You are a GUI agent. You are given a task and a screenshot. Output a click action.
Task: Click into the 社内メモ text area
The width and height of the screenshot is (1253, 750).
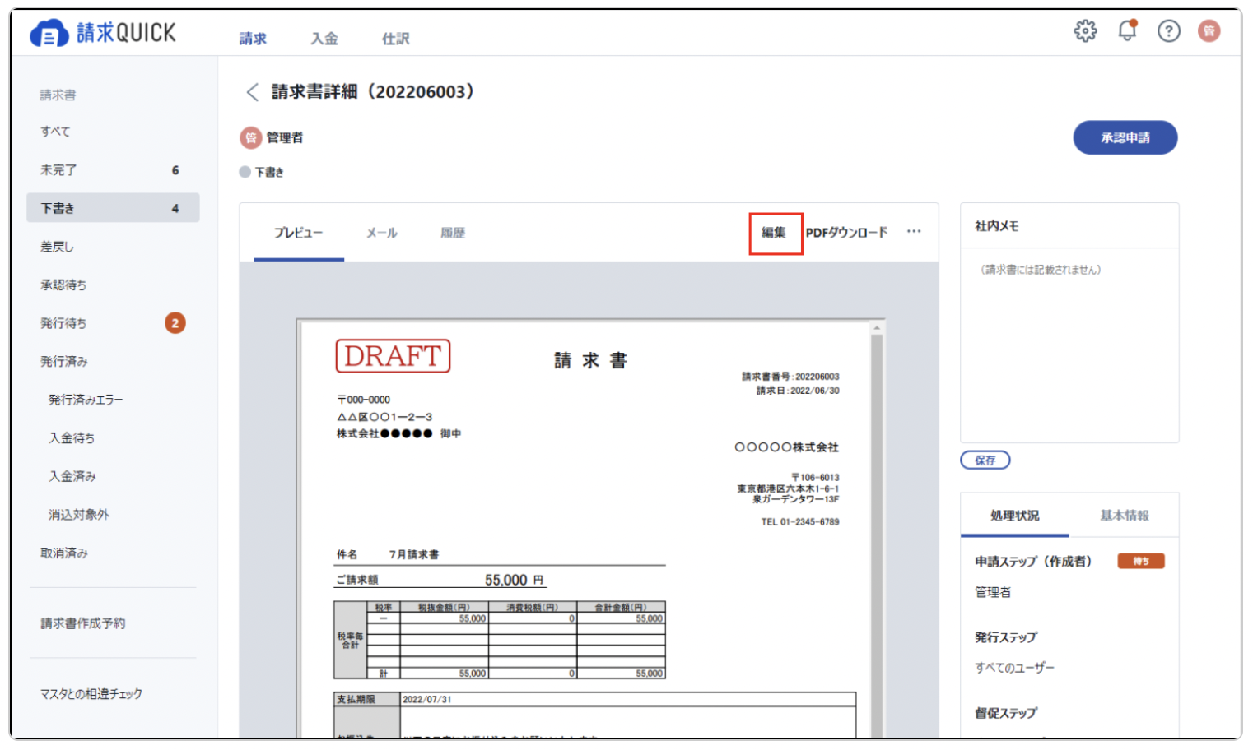[1069, 345]
